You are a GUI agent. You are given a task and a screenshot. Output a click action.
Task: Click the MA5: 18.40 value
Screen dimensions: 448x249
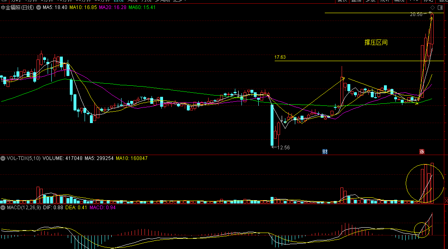(x=55, y=7)
